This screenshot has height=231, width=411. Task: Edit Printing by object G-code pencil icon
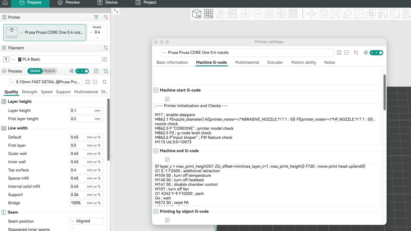(x=167, y=220)
